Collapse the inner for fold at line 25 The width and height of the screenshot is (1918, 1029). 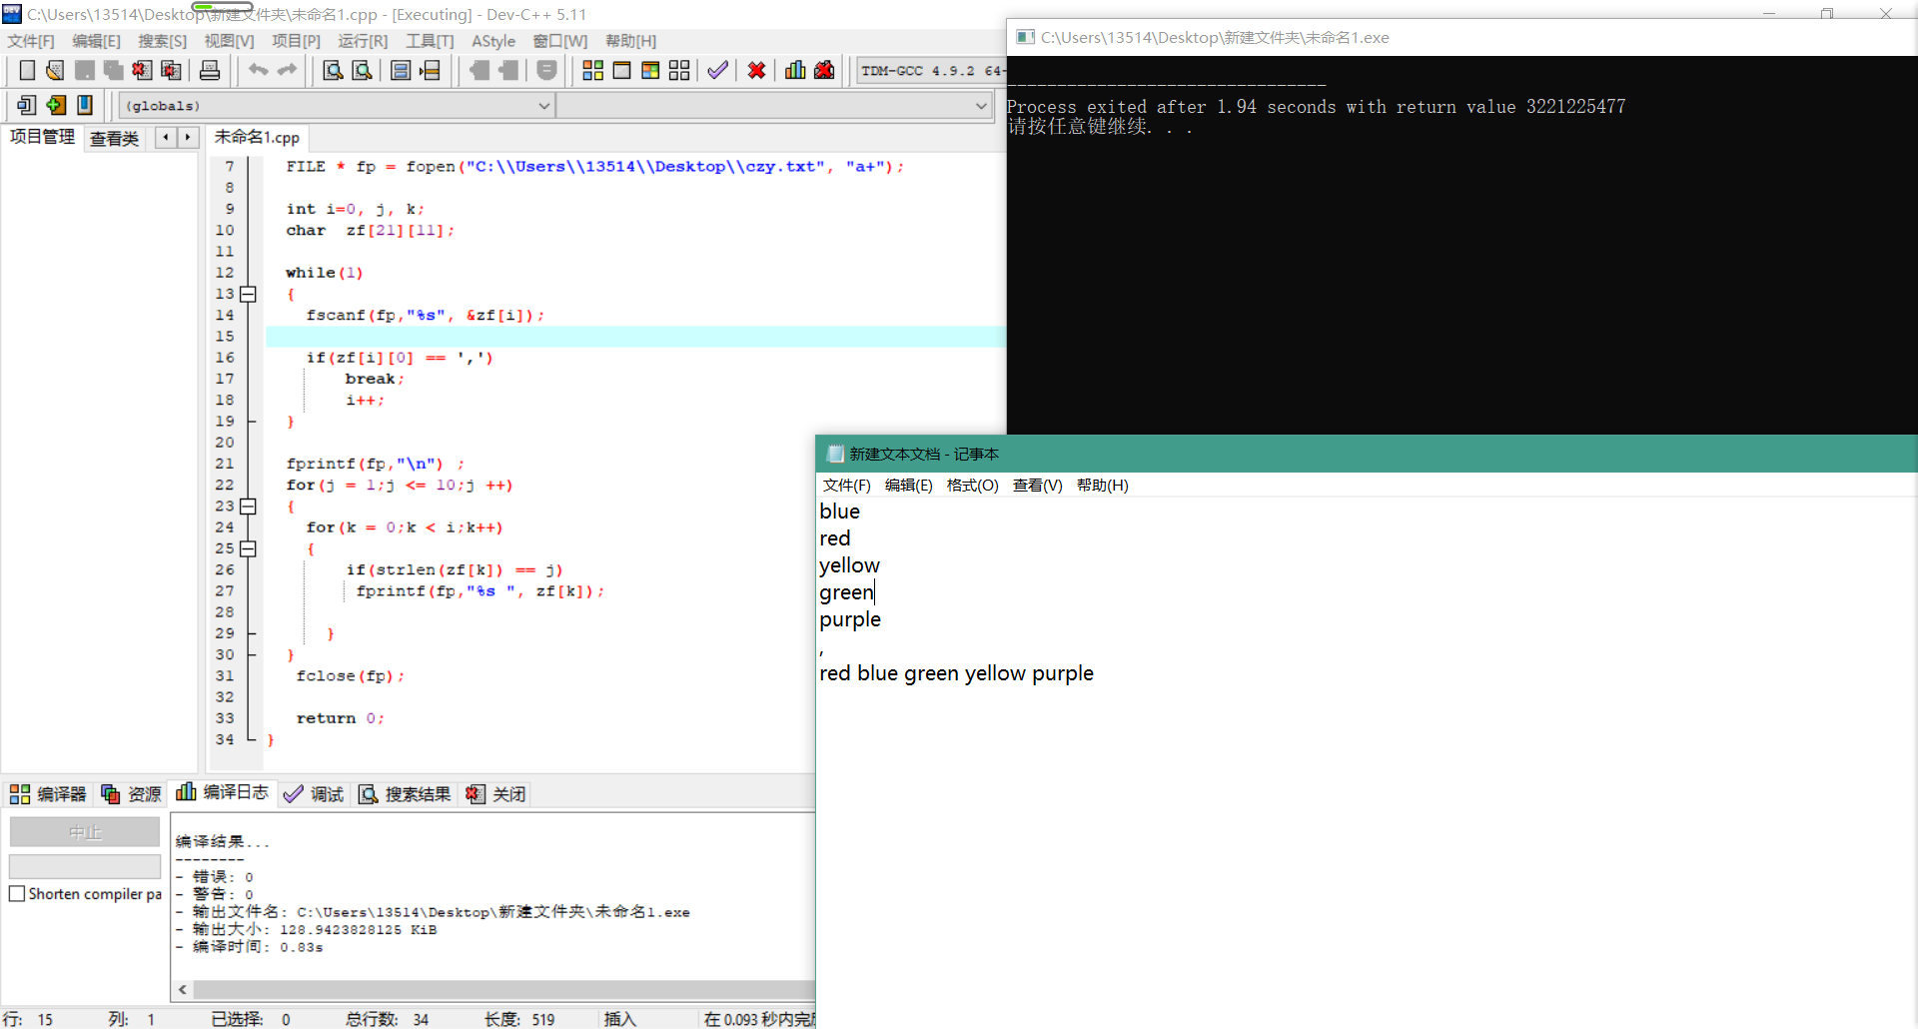point(249,548)
